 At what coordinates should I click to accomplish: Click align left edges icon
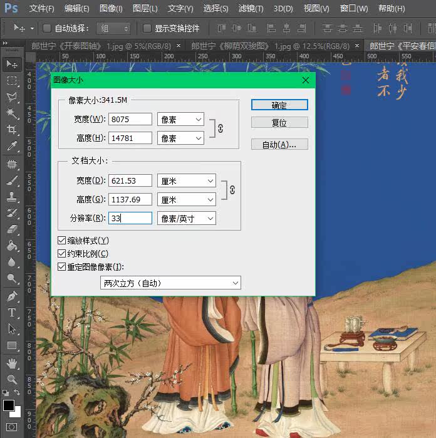point(271,28)
